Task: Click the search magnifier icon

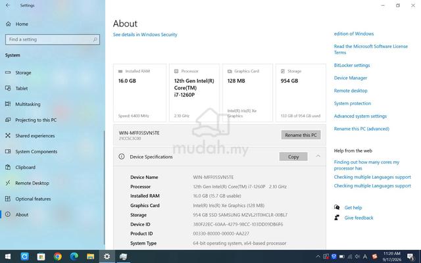Action: click(x=95, y=39)
